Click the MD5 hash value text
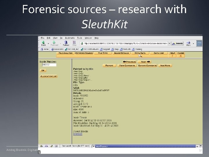This screenshot has width=209, height=157. coord(91,90)
